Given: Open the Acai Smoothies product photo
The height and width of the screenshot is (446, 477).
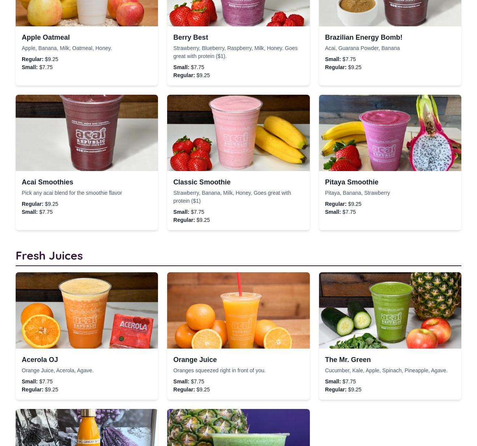Looking at the screenshot, I should [87, 133].
